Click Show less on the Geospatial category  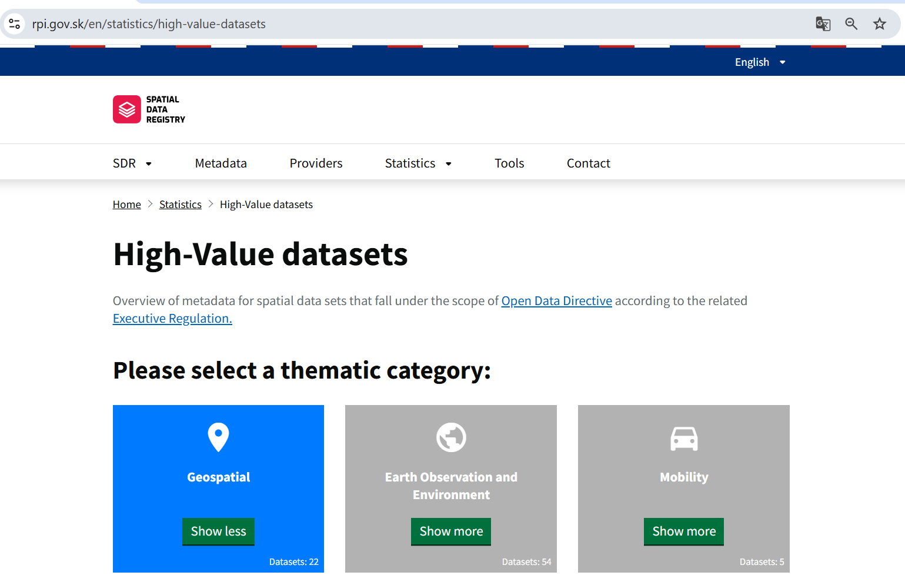pyautogui.click(x=218, y=531)
